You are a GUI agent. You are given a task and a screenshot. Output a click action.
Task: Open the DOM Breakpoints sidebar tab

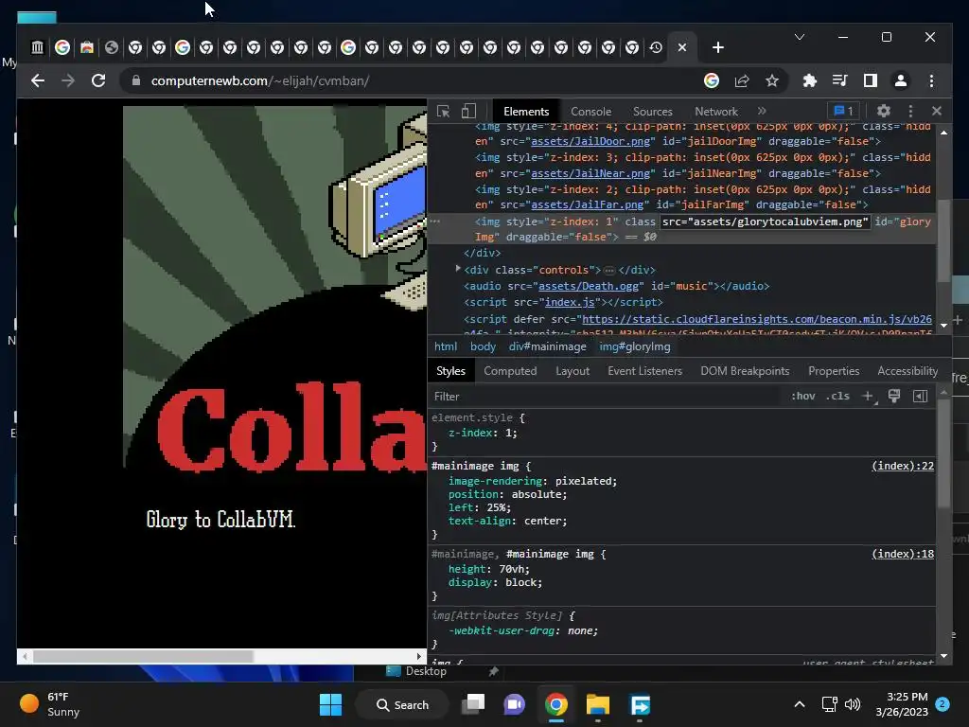click(x=745, y=371)
